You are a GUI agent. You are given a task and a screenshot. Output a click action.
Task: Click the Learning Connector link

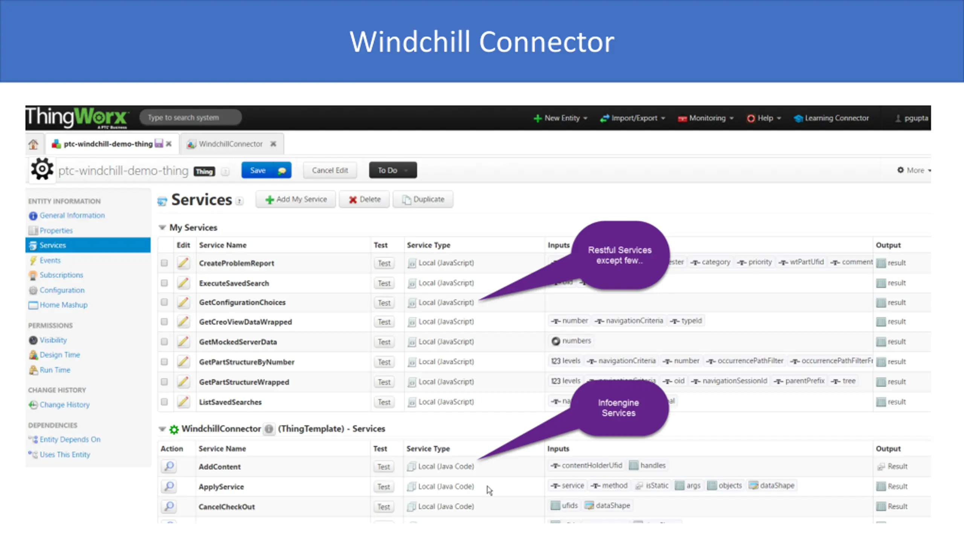tap(831, 118)
